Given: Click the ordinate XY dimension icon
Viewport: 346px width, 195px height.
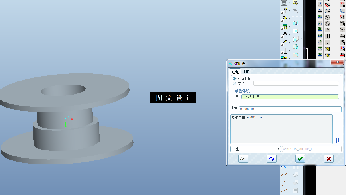Looking at the screenshot, I should (x=327, y=11).
